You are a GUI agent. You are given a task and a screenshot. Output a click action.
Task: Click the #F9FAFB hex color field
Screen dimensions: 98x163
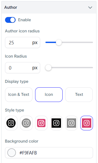tap(49, 153)
